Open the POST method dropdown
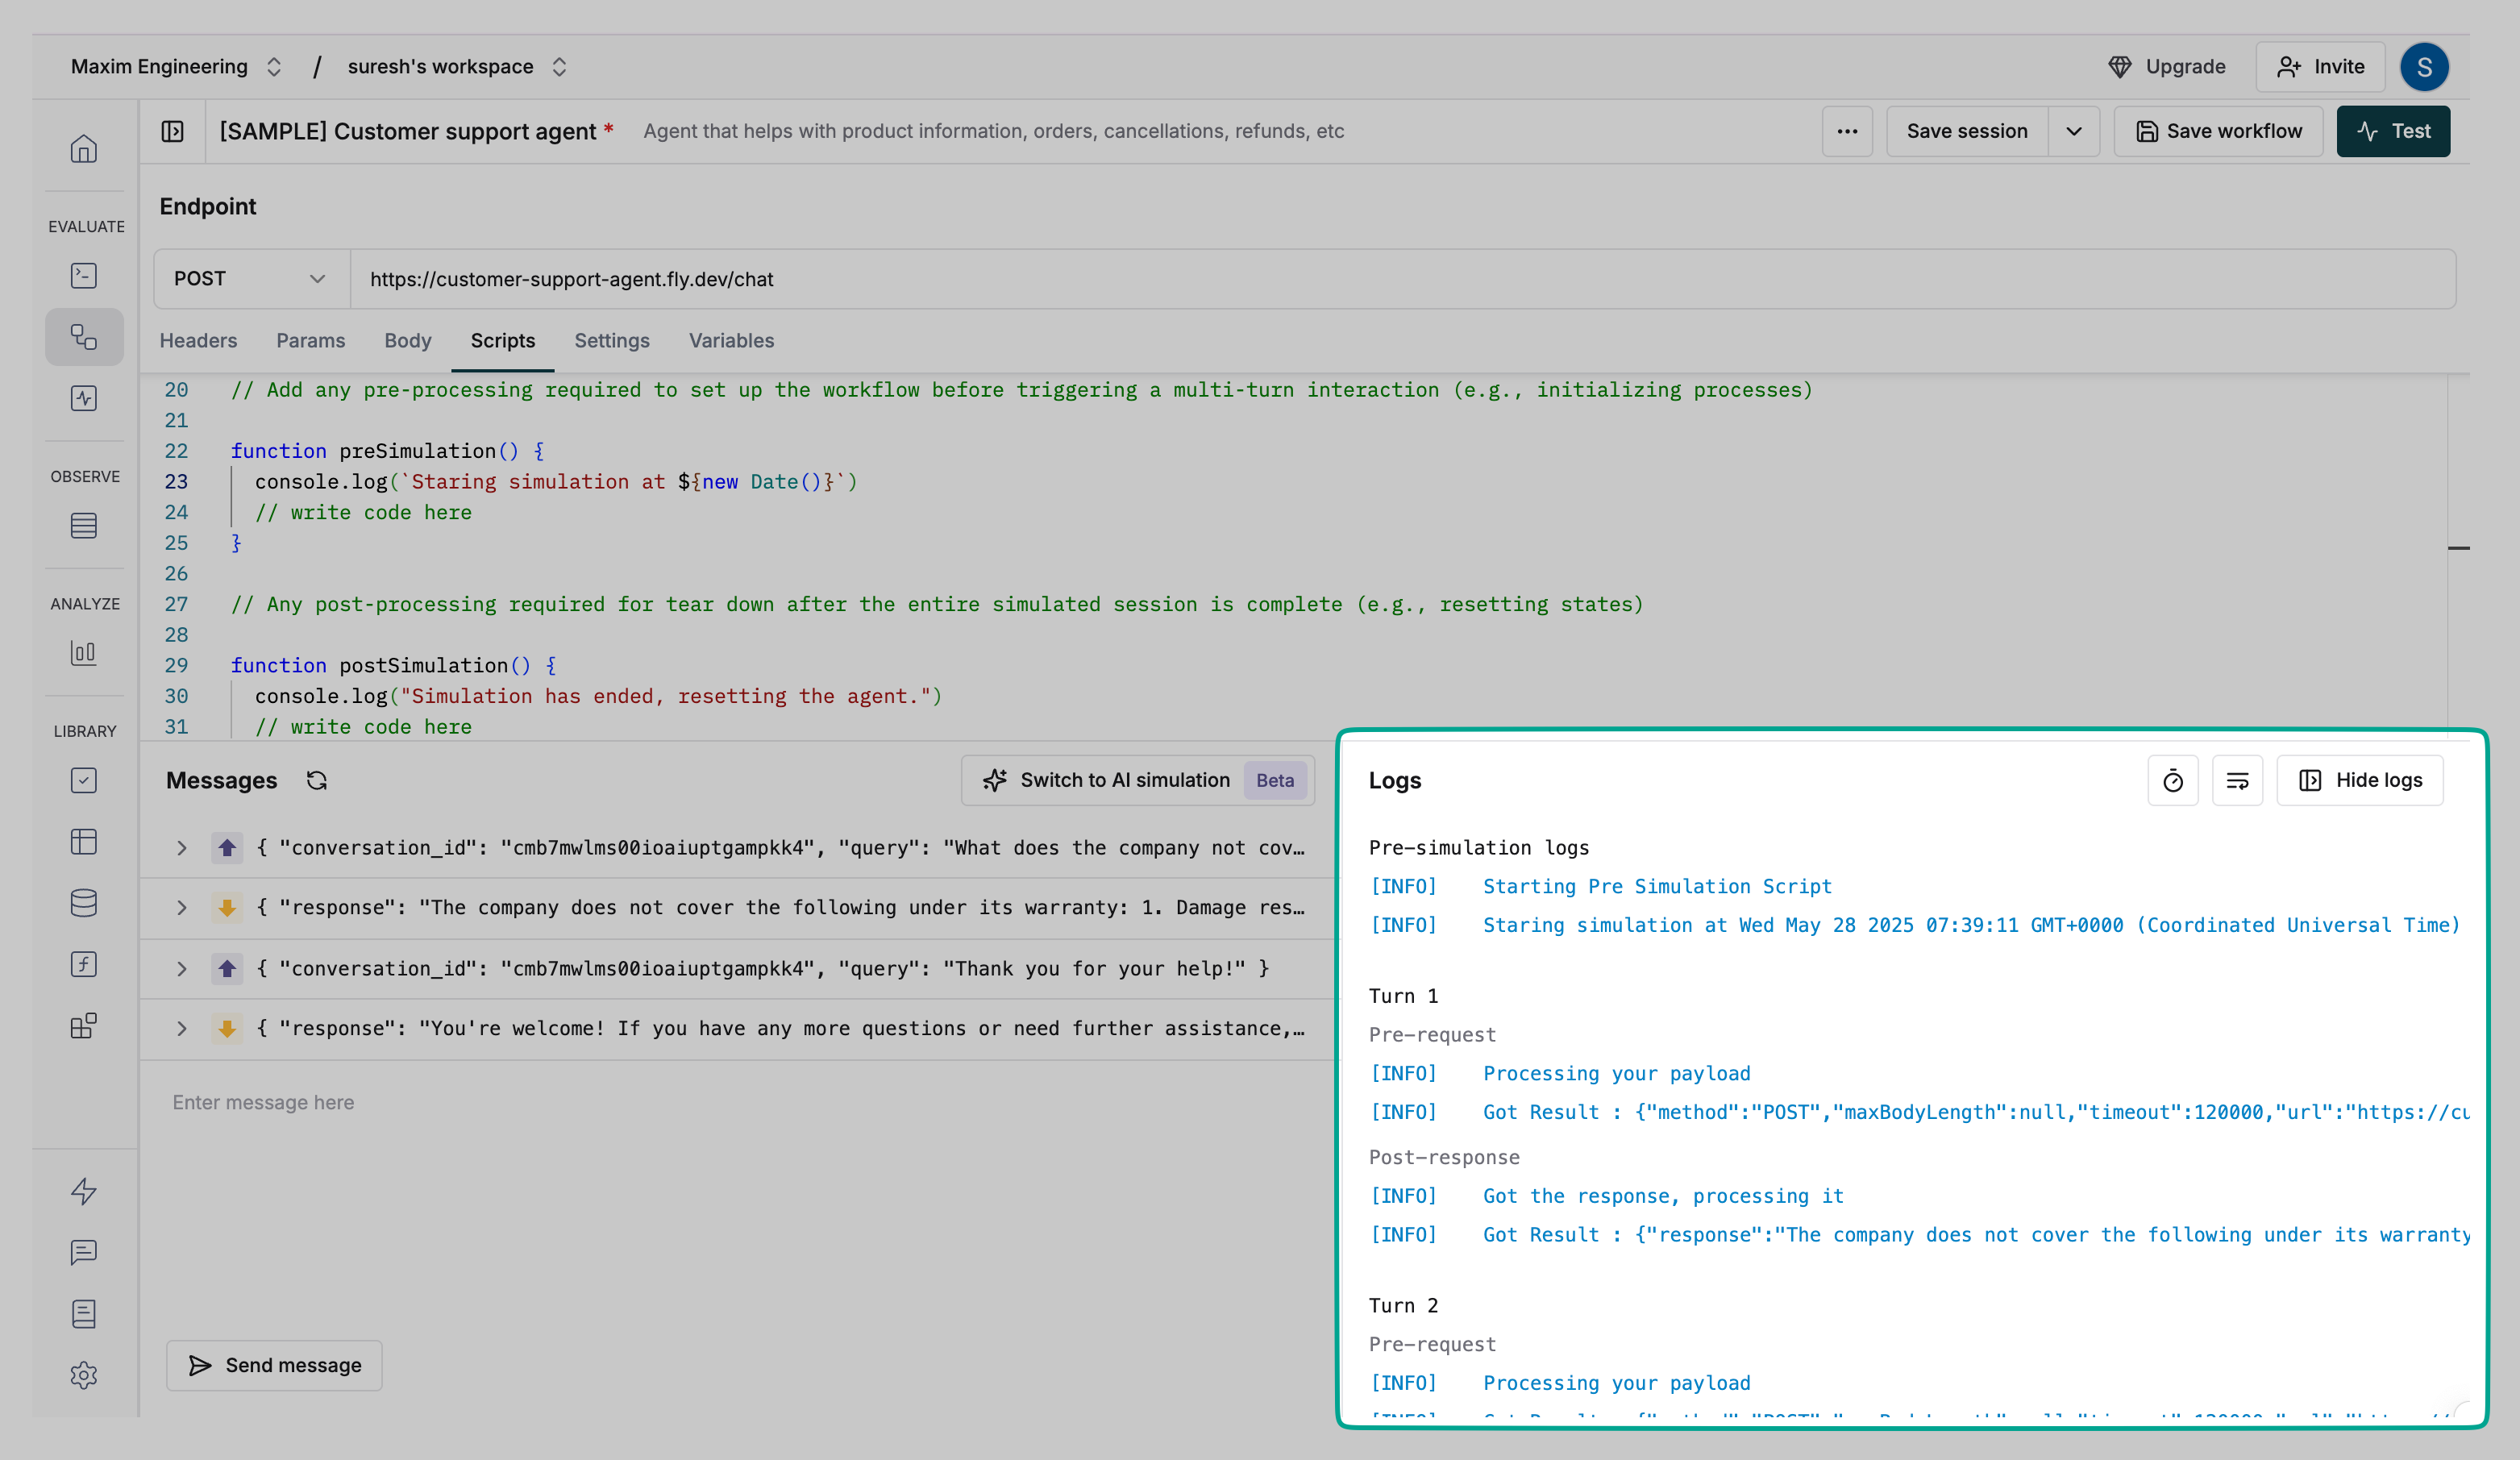Viewport: 2520px width, 1460px height. pos(251,279)
